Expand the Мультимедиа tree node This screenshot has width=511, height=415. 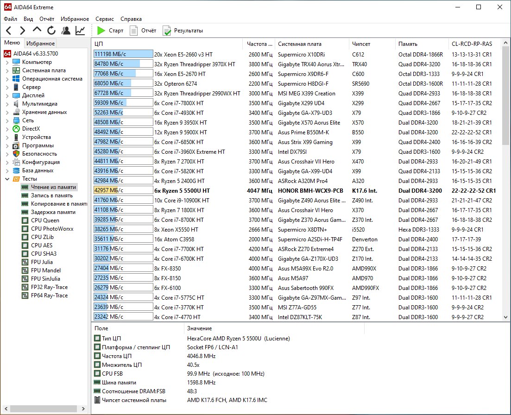point(7,104)
